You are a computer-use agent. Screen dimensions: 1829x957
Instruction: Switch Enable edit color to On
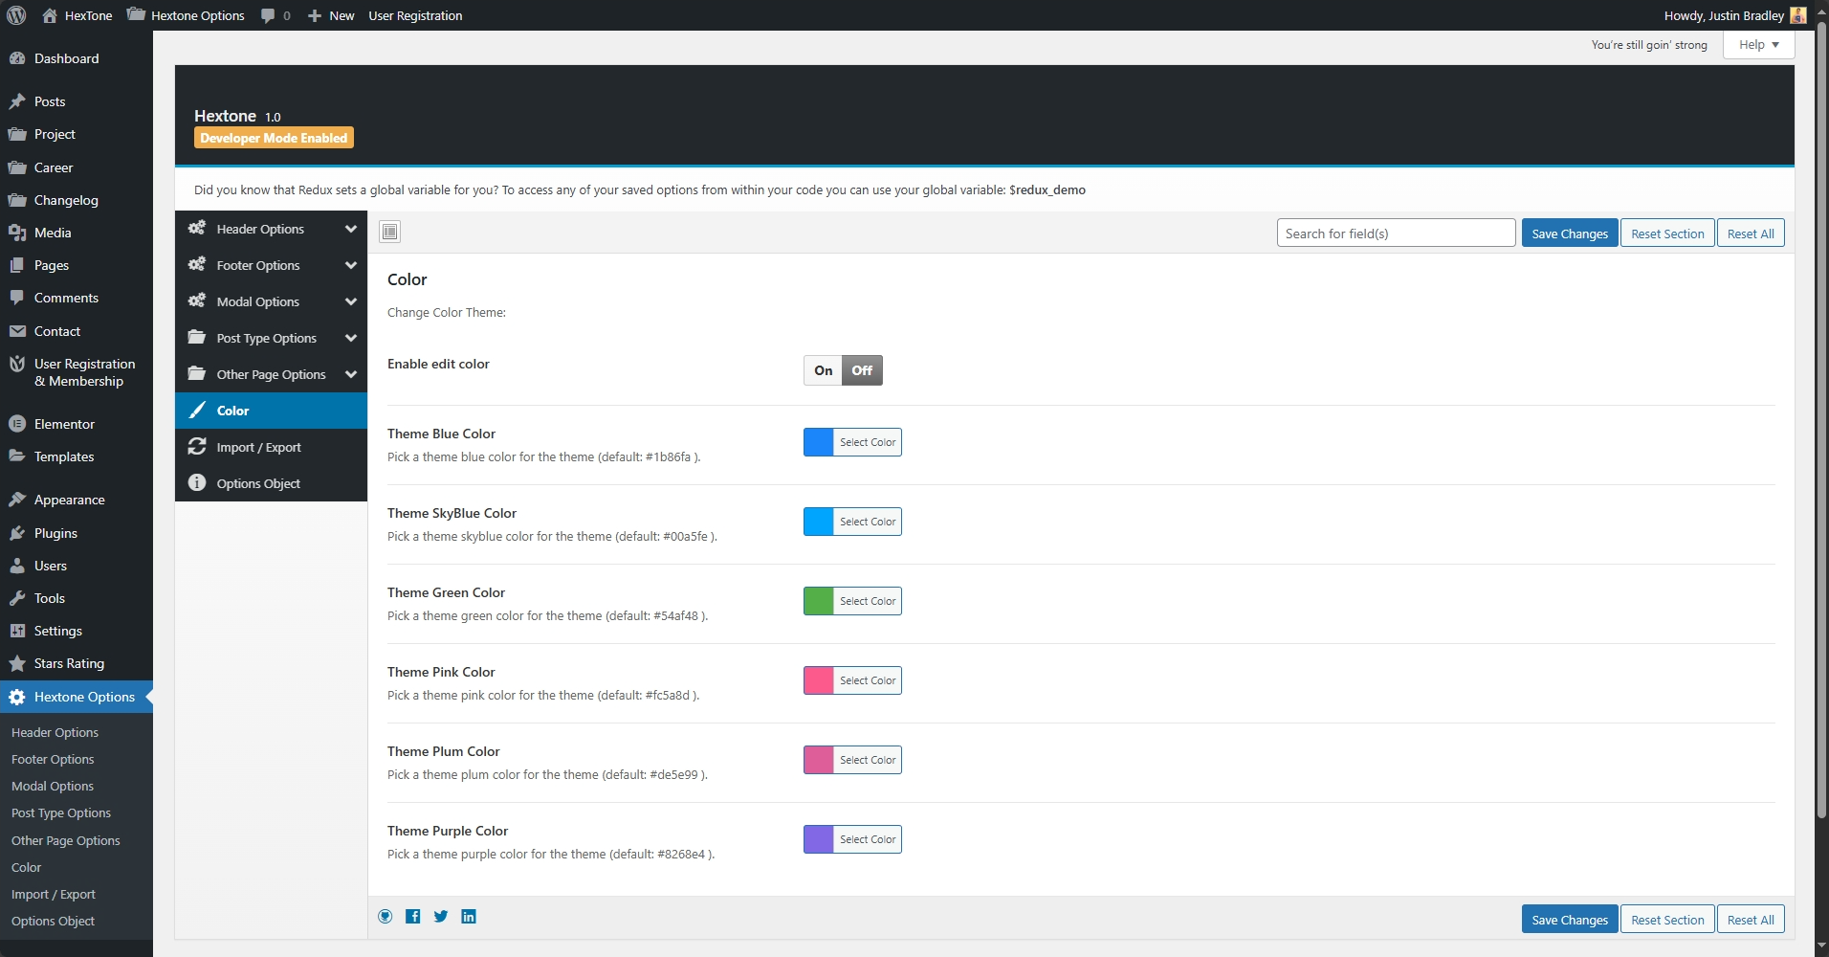tap(823, 370)
